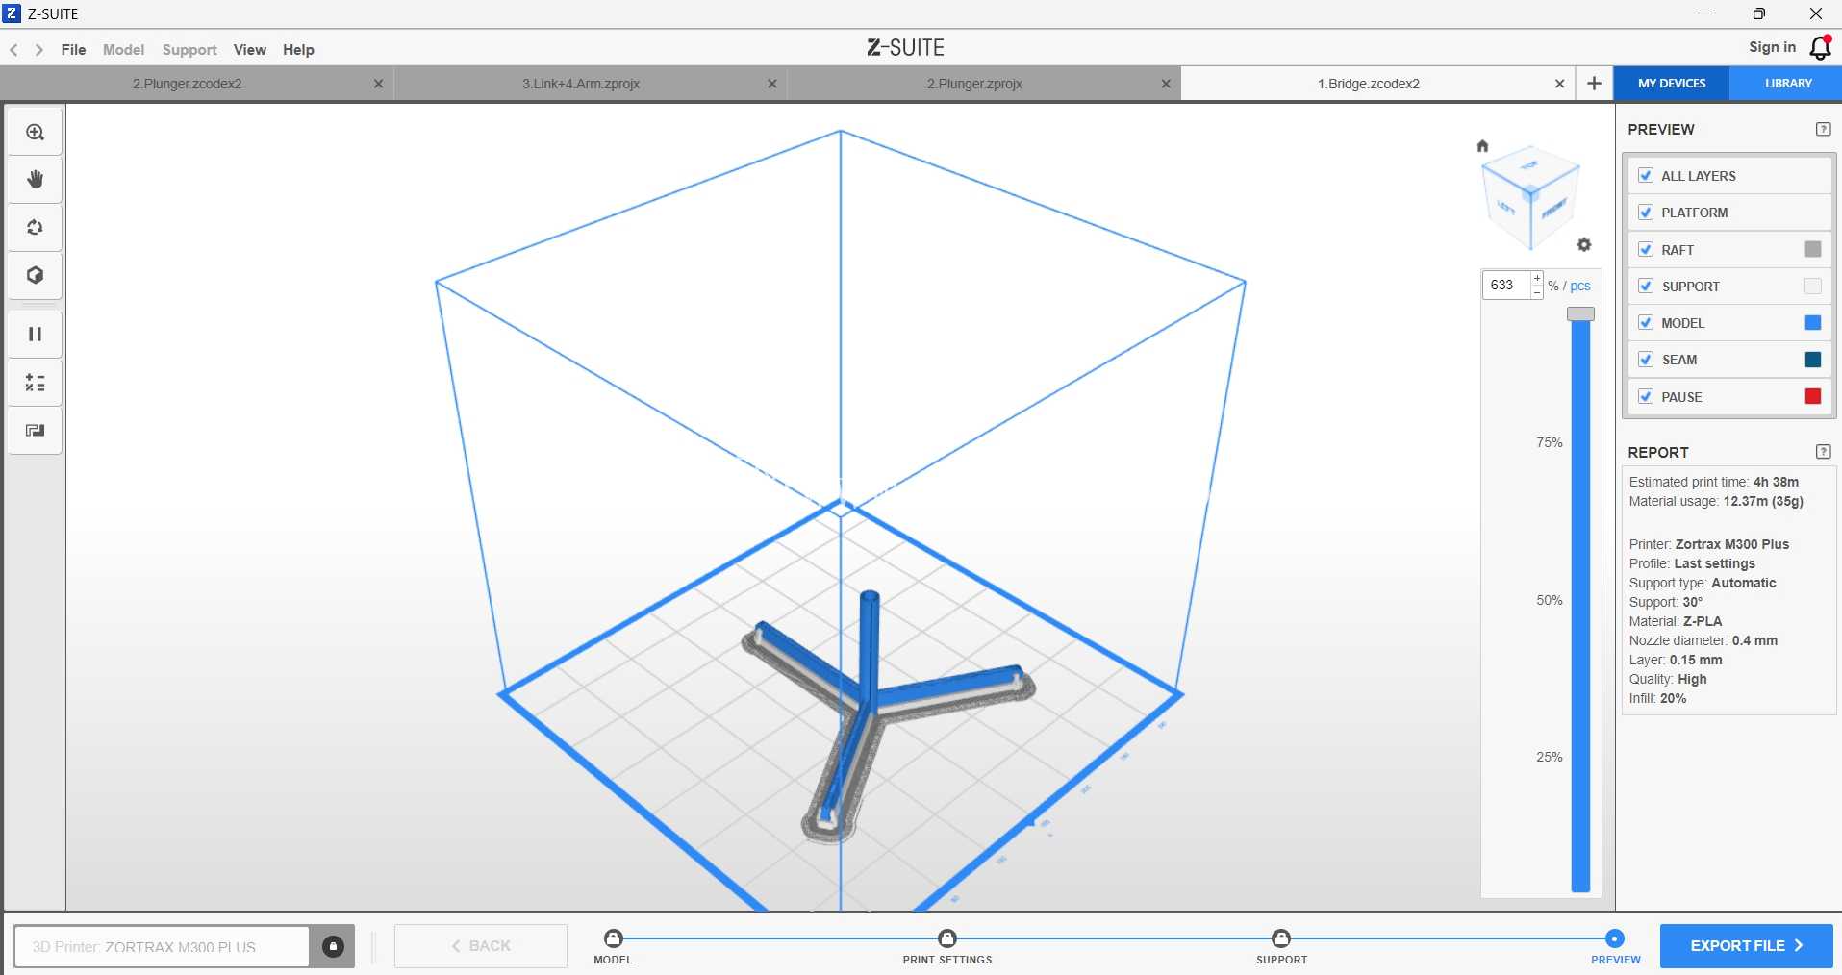
Task: Go to the Print Settings step node
Action: (947, 938)
